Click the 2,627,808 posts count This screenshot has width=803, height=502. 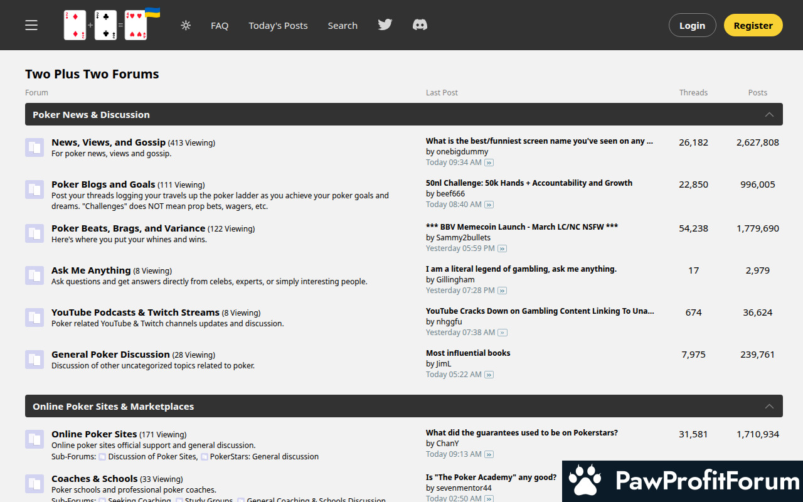[758, 142]
